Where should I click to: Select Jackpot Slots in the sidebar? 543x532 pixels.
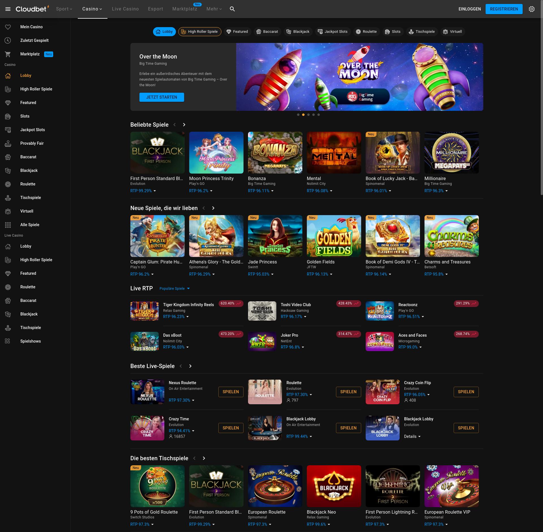(32, 130)
